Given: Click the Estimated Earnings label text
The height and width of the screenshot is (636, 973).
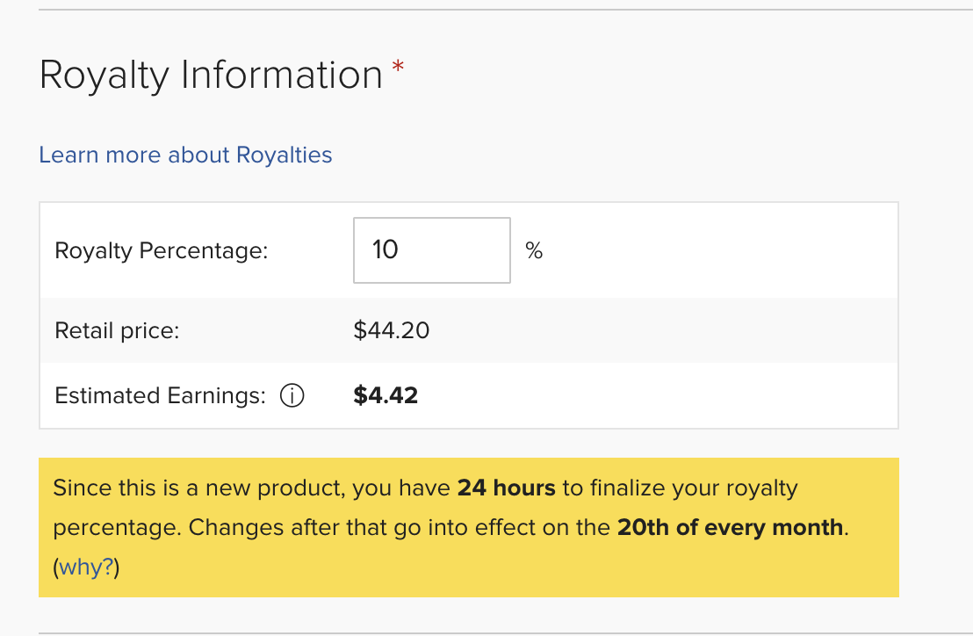Looking at the screenshot, I should pyautogui.click(x=159, y=396).
